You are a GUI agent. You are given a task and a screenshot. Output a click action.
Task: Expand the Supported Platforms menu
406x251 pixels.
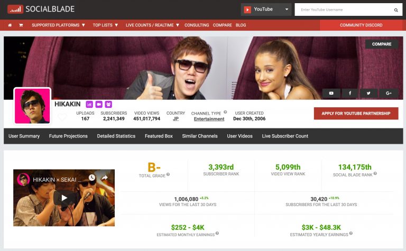(x=58, y=25)
